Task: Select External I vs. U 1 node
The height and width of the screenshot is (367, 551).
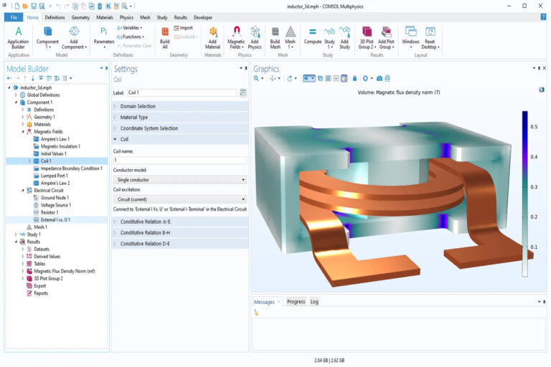Action: (x=55, y=220)
